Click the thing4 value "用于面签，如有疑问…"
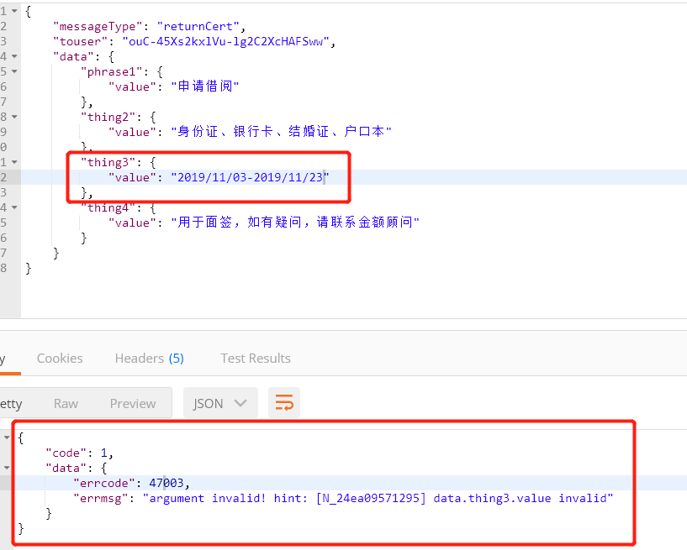 pos(295,223)
